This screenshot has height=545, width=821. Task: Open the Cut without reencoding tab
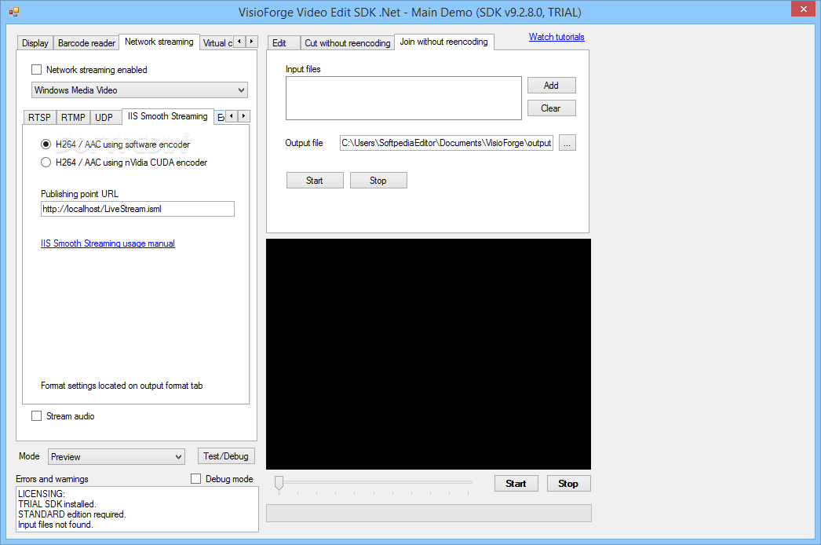(x=348, y=43)
